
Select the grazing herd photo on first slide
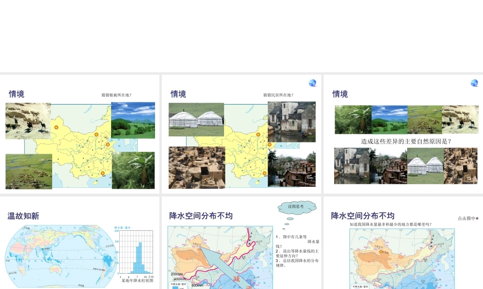click(29, 171)
